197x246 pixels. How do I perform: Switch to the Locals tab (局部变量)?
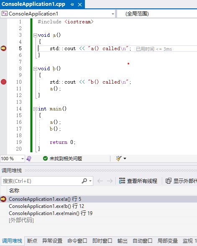(x=167, y=241)
